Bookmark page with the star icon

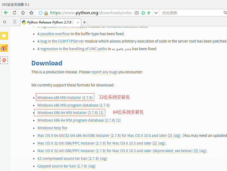tap(31, 13)
